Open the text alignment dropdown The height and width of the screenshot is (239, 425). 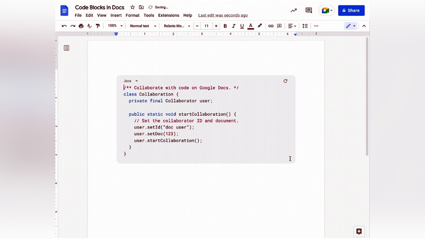pos(292,26)
